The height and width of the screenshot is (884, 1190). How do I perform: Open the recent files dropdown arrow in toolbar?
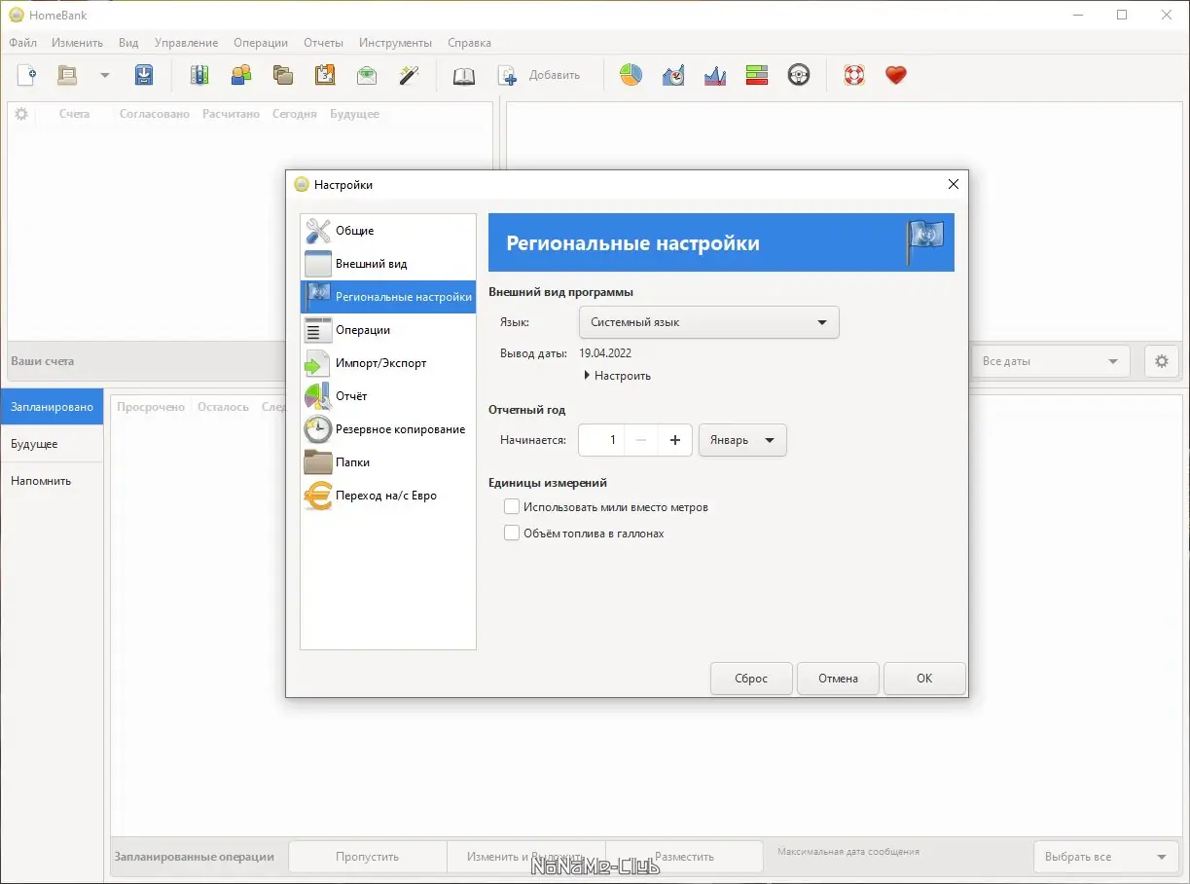click(105, 75)
